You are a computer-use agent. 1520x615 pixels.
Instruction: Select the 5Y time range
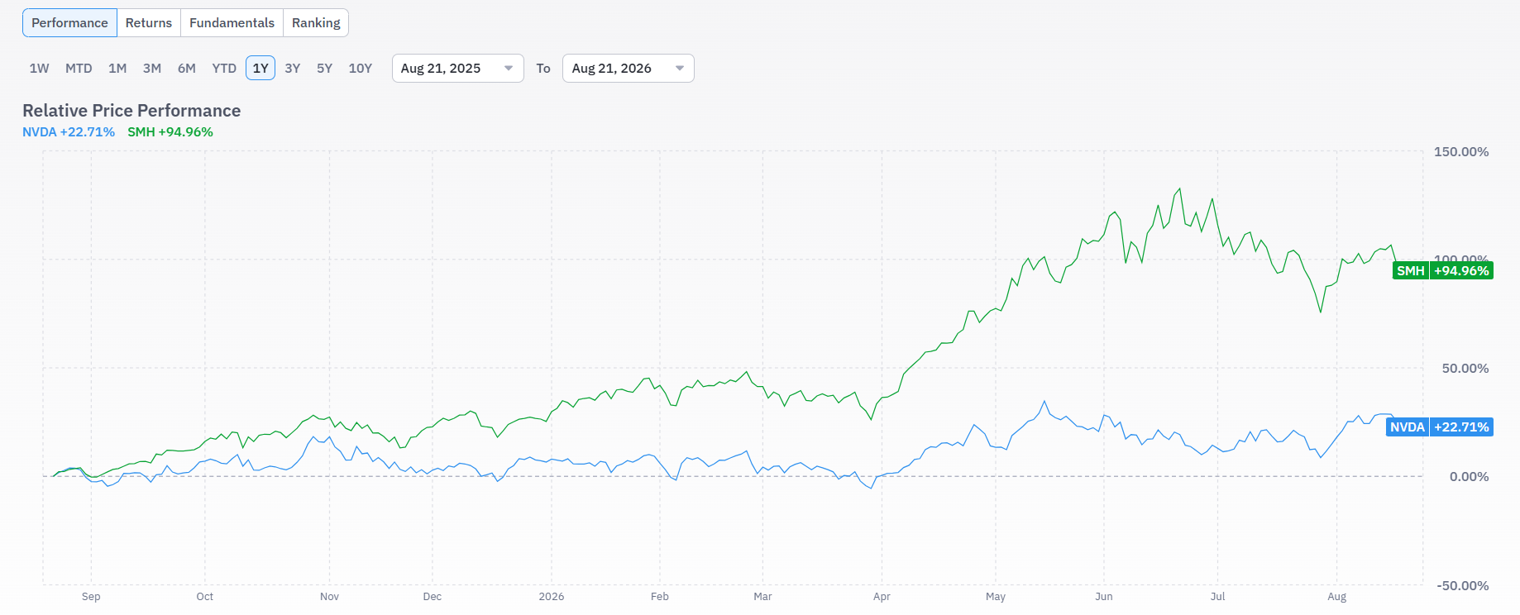[x=325, y=69]
